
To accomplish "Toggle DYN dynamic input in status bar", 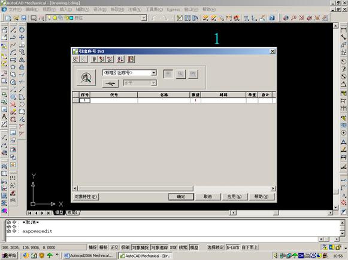I will point(173,247).
